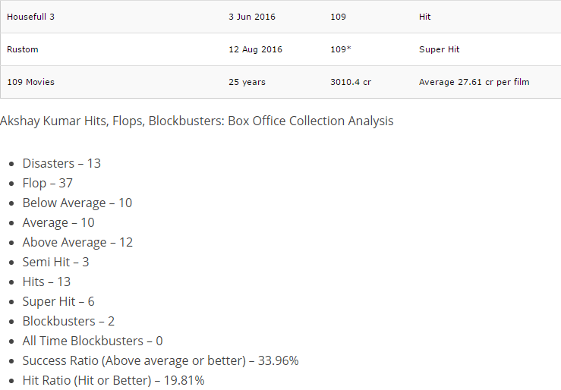Click the 3010.4 cr total collection cell
This screenshot has width=561, height=390.
click(x=351, y=82)
